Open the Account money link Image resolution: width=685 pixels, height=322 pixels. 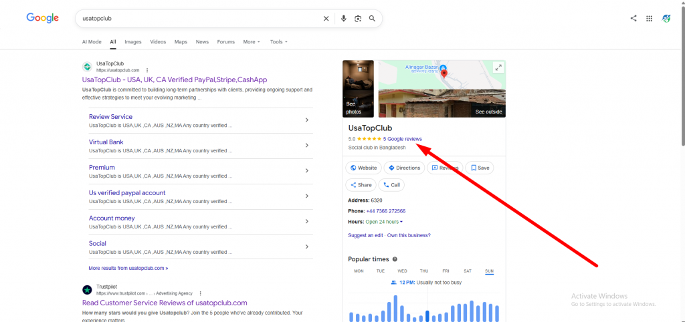click(112, 218)
